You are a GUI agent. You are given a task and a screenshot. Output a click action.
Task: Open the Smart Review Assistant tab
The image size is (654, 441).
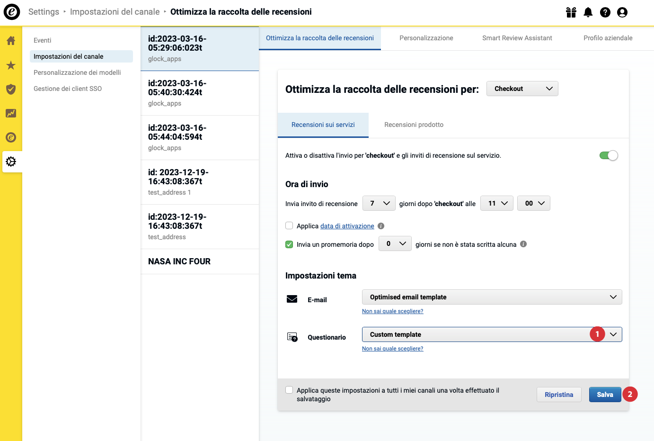tap(517, 38)
